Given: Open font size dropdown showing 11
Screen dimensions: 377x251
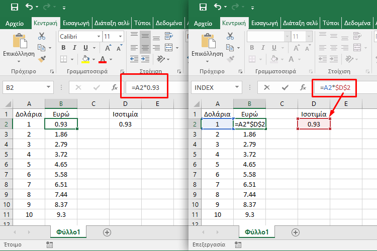Looking at the screenshot, I should [x=120, y=37].
